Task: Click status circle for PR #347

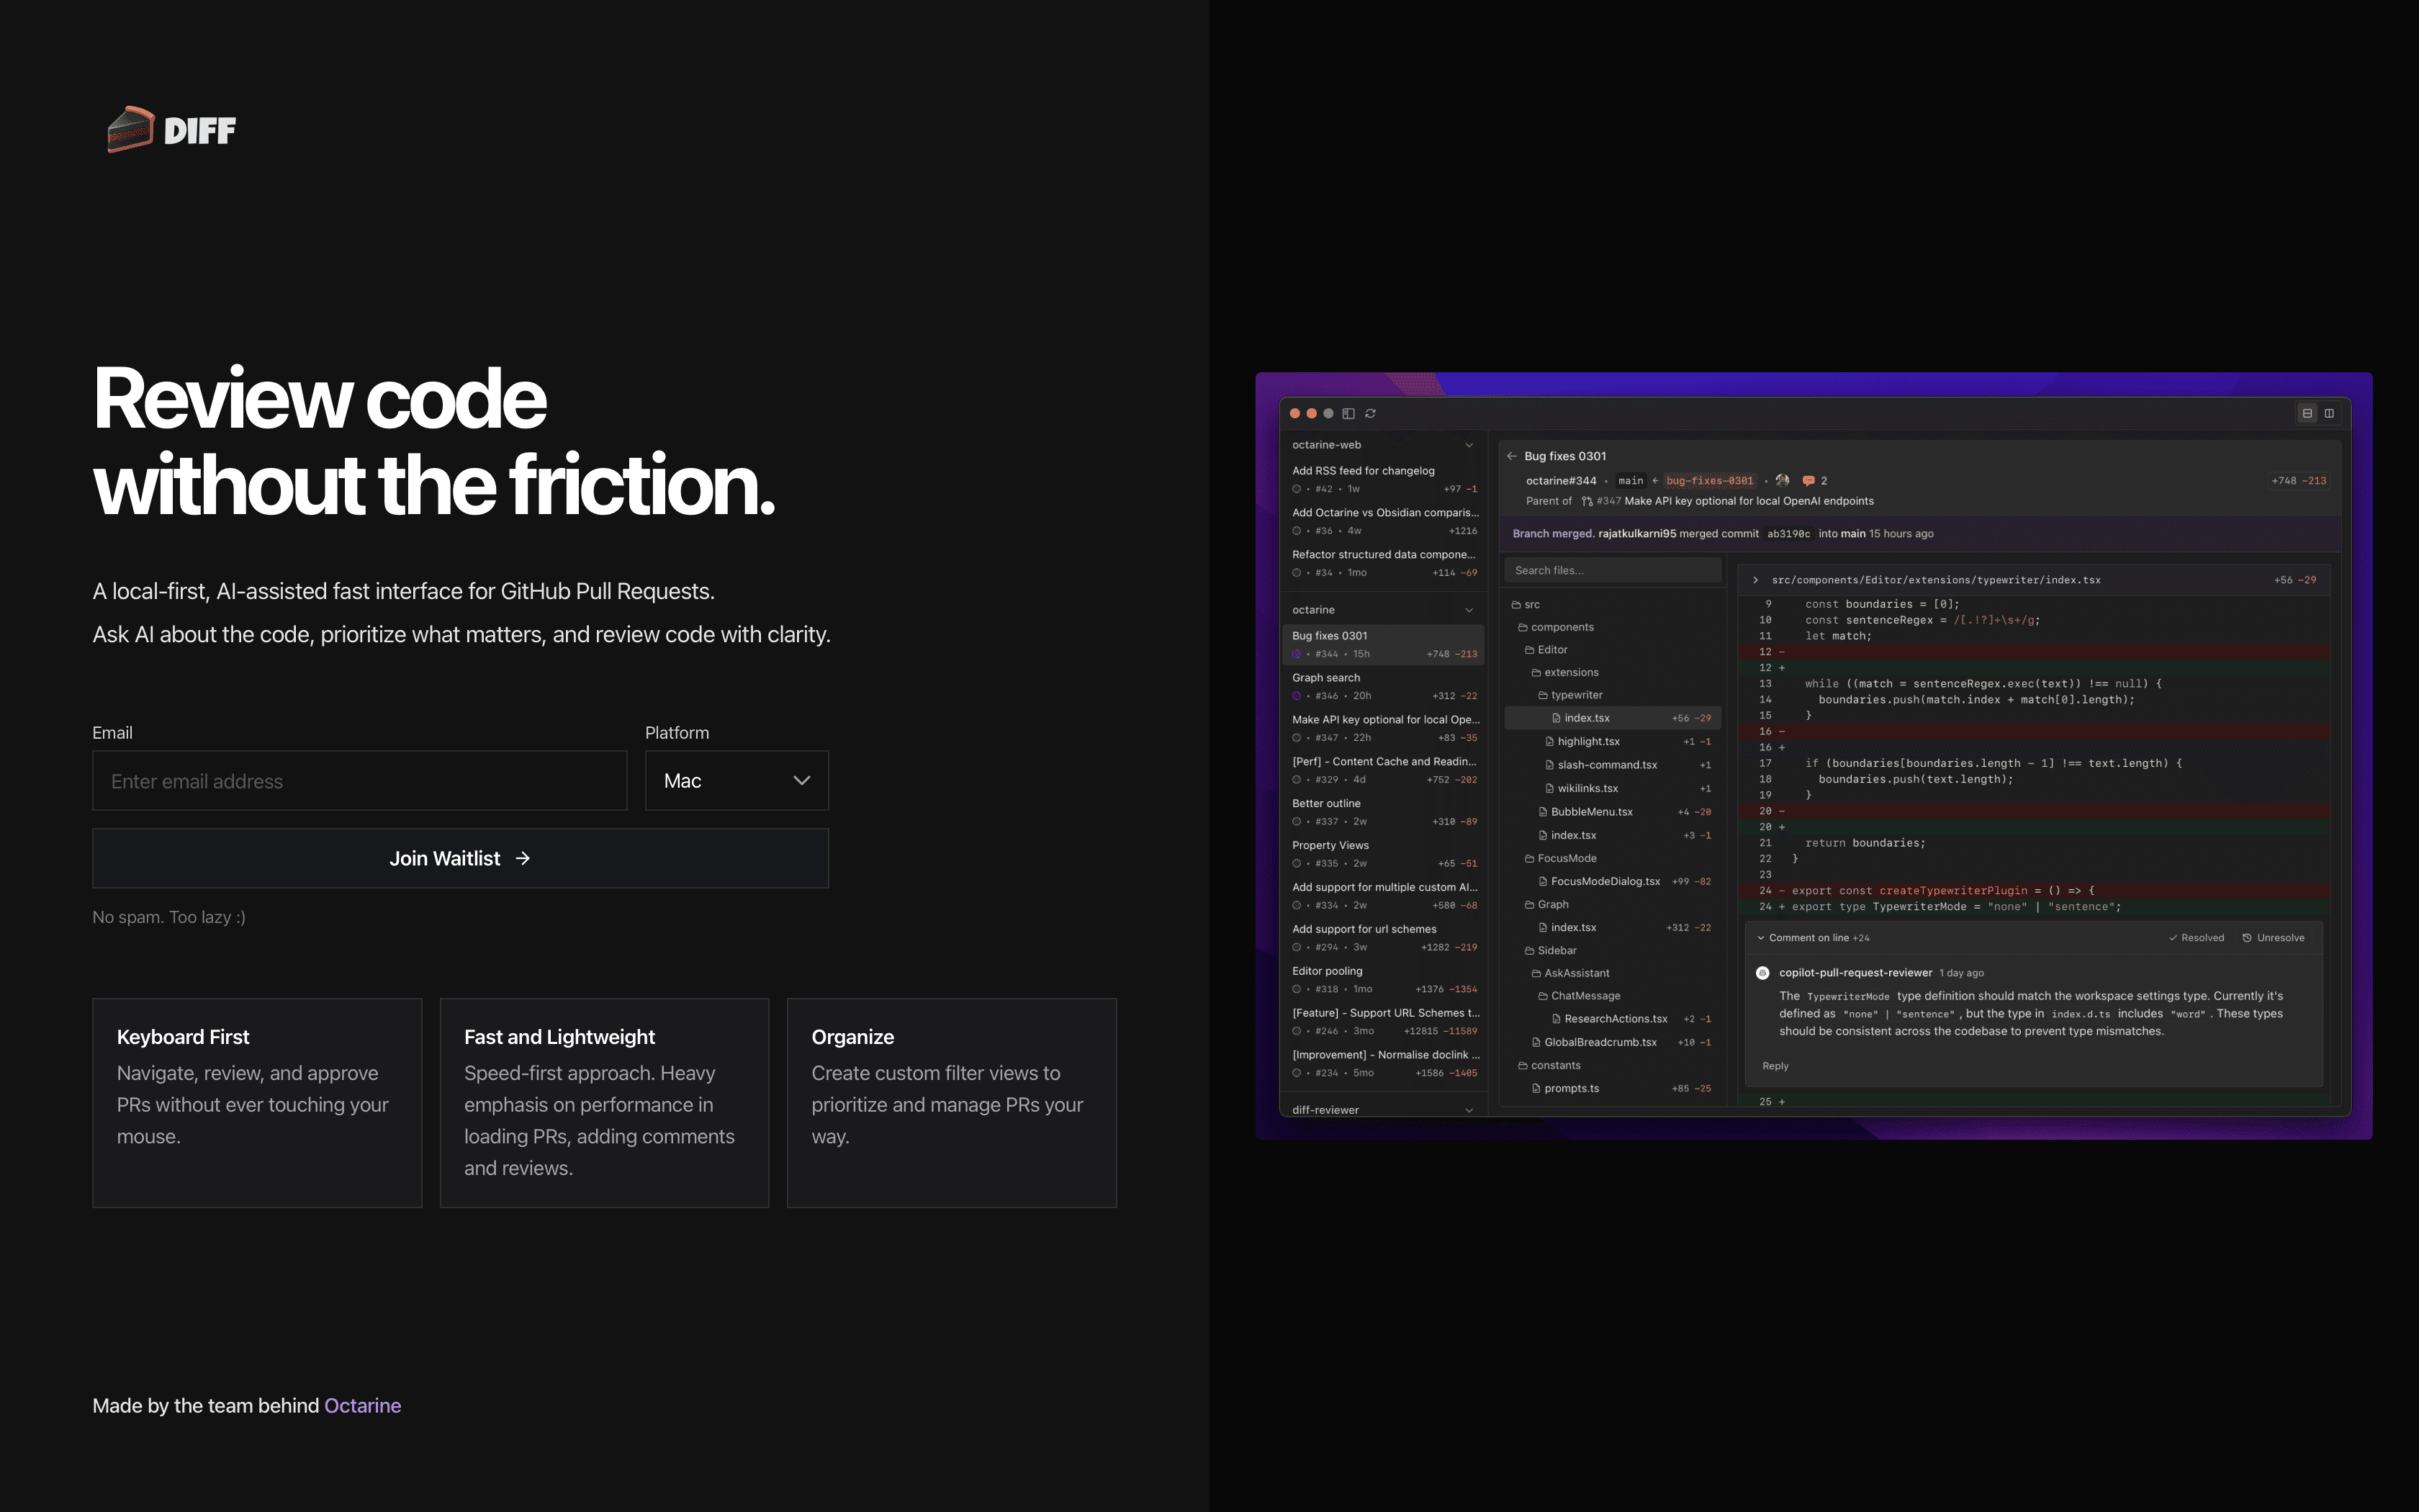Action: (x=1297, y=738)
